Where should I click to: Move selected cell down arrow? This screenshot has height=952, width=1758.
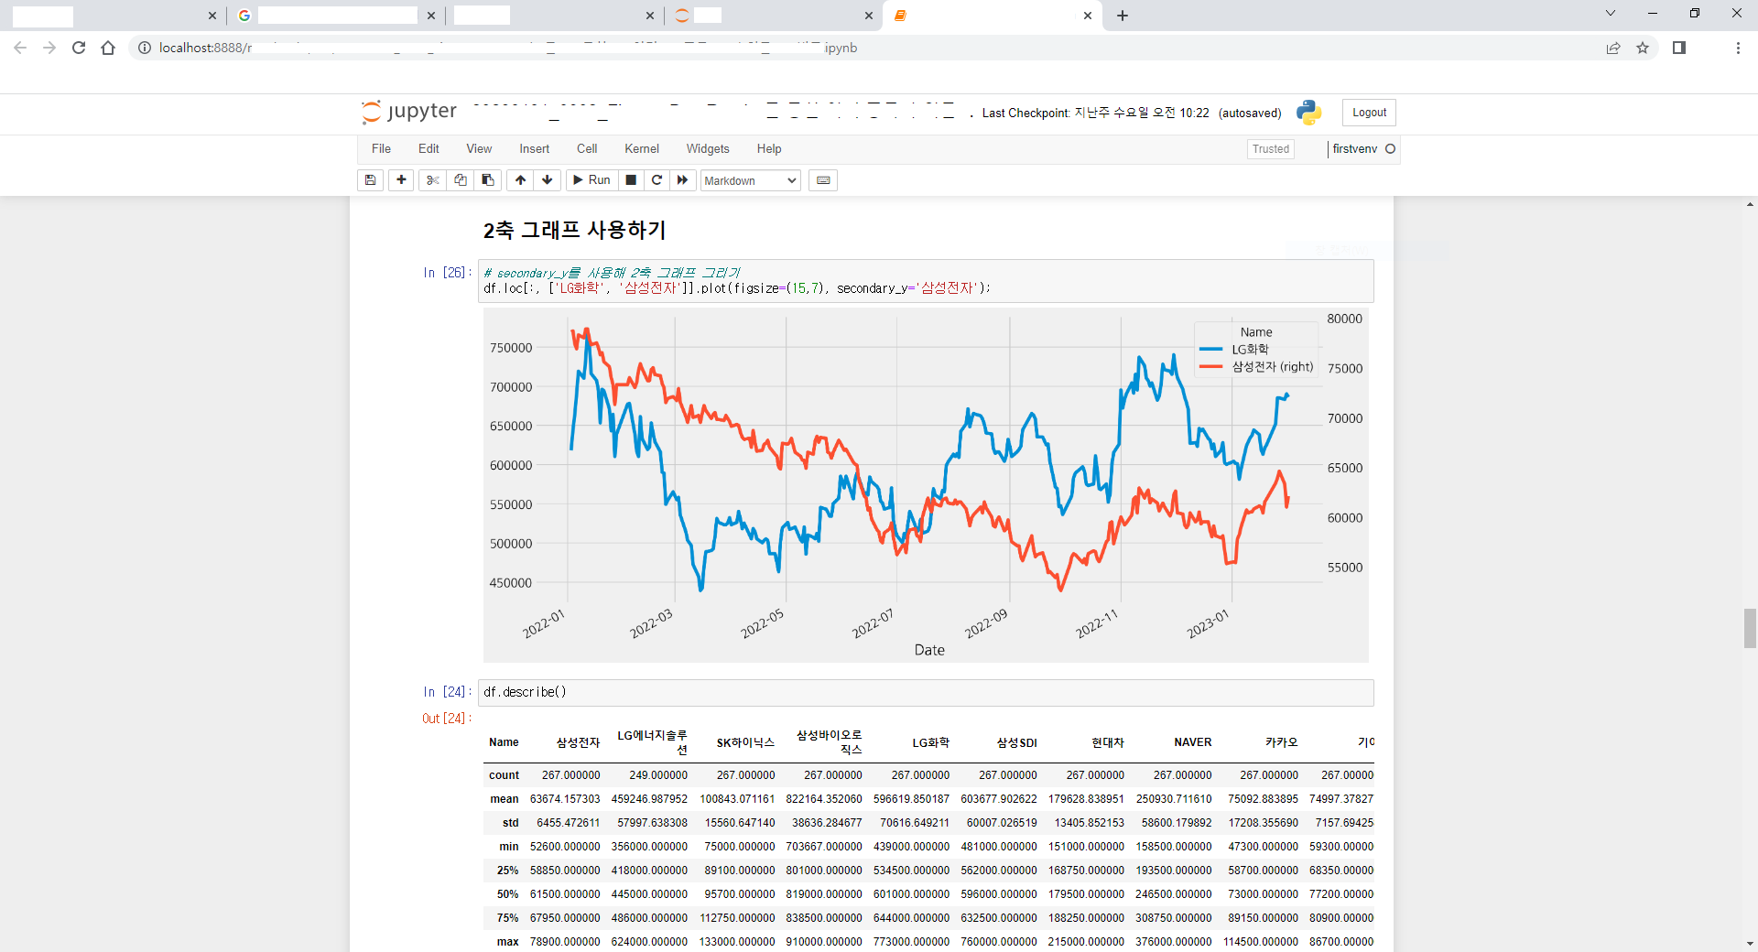coord(548,180)
